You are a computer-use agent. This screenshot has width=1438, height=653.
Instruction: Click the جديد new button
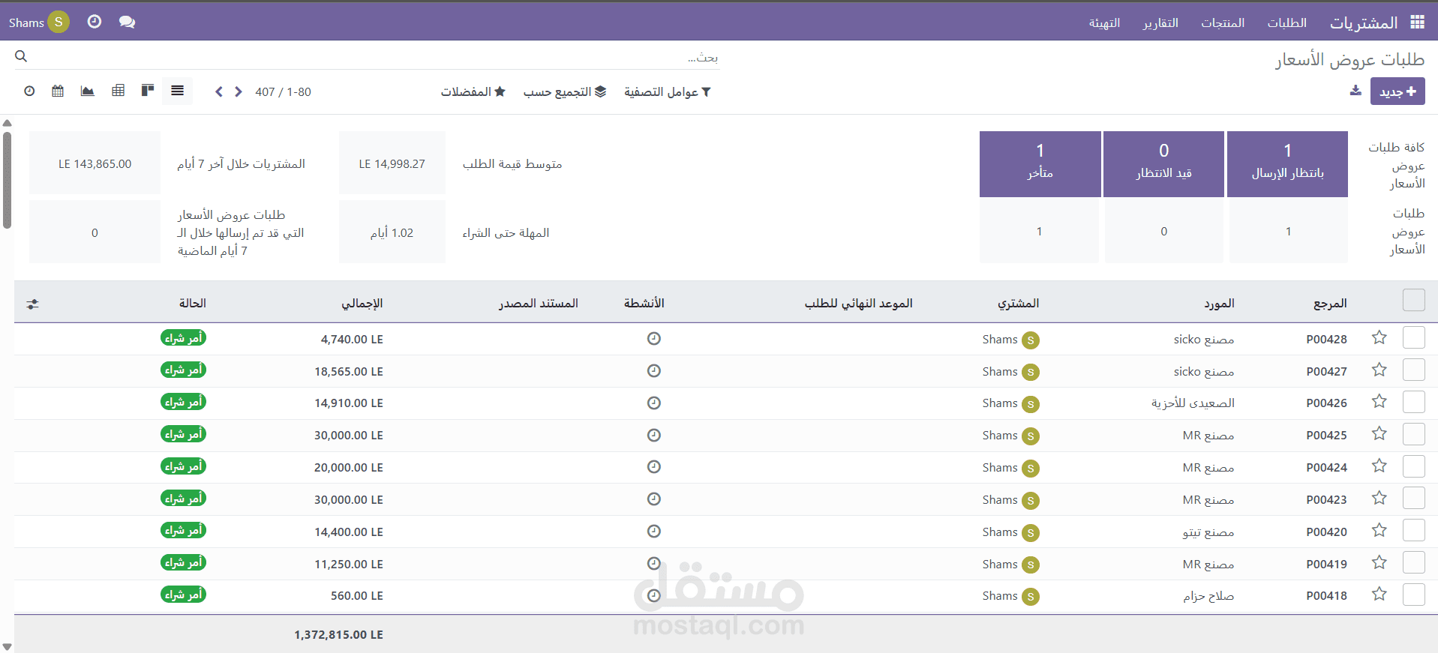point(1397,91)
